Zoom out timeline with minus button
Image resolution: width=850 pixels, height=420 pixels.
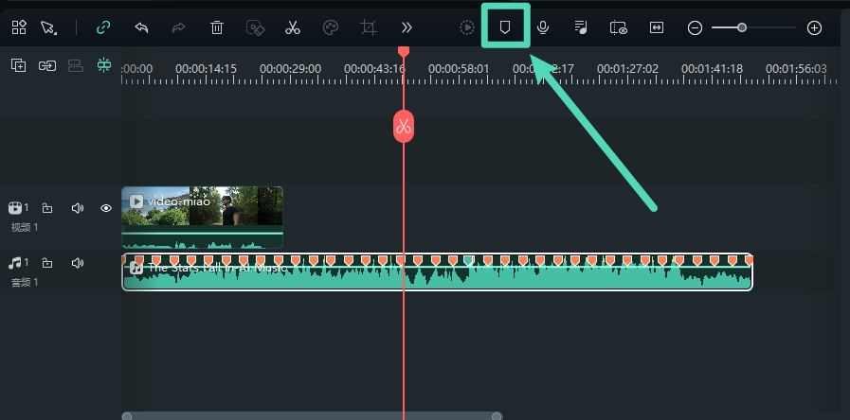[695, 28]
